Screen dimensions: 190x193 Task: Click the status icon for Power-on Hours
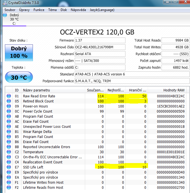click(x=9, y=106)
